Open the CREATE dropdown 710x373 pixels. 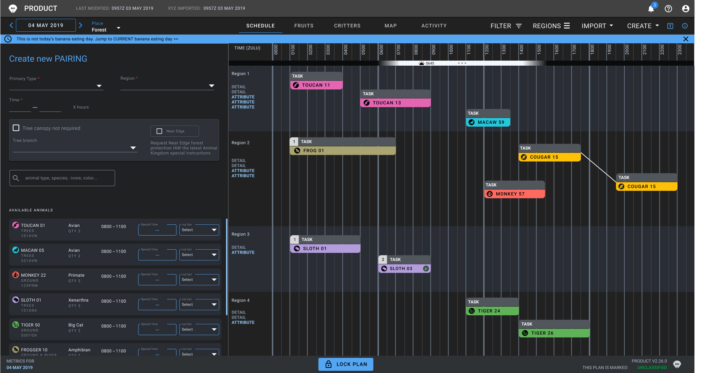pos(643,26)
